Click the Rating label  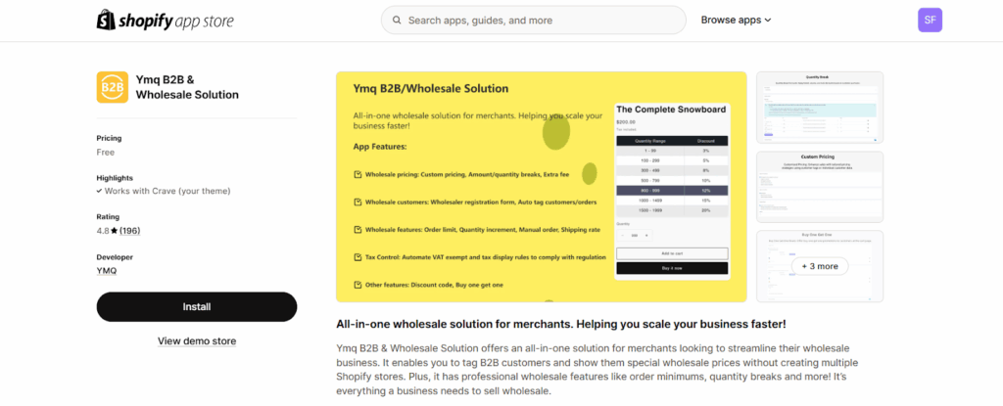pyautogui.click(x=108, y=217)
